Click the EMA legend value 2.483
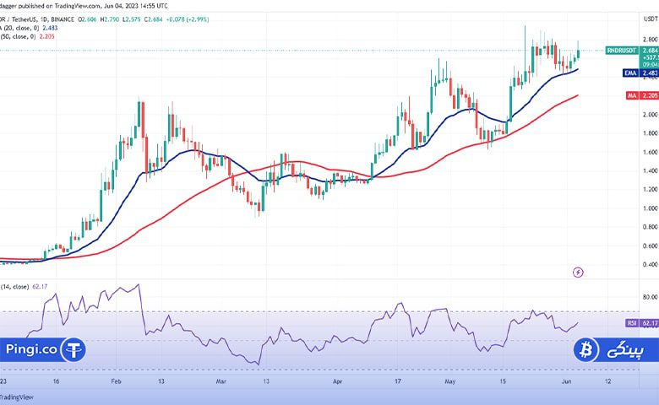659x405 pixels. 50,28
